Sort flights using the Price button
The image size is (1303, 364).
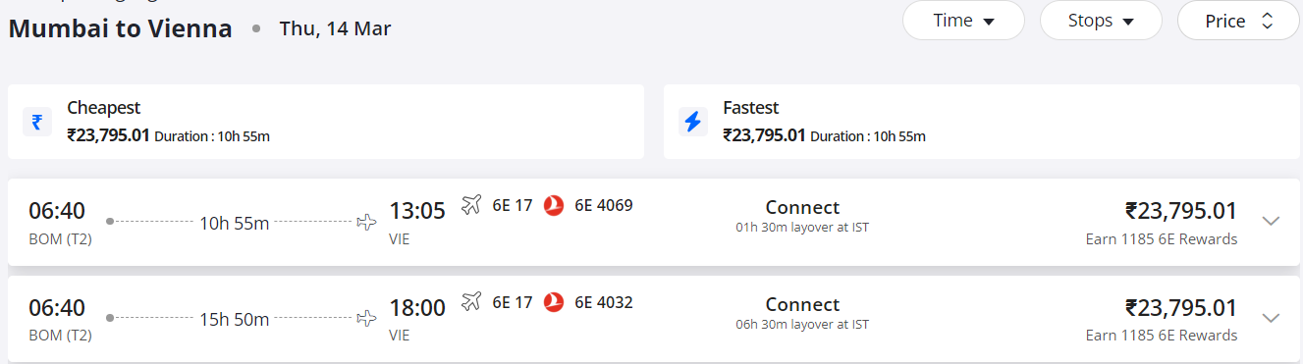[x=1238, y=21]
